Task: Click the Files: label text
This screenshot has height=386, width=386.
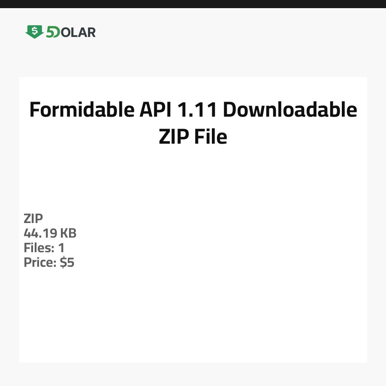Action: tap(39, 248)
